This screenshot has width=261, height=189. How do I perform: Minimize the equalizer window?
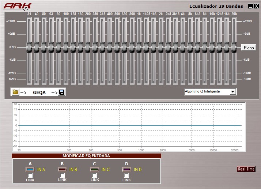(250, 6)
